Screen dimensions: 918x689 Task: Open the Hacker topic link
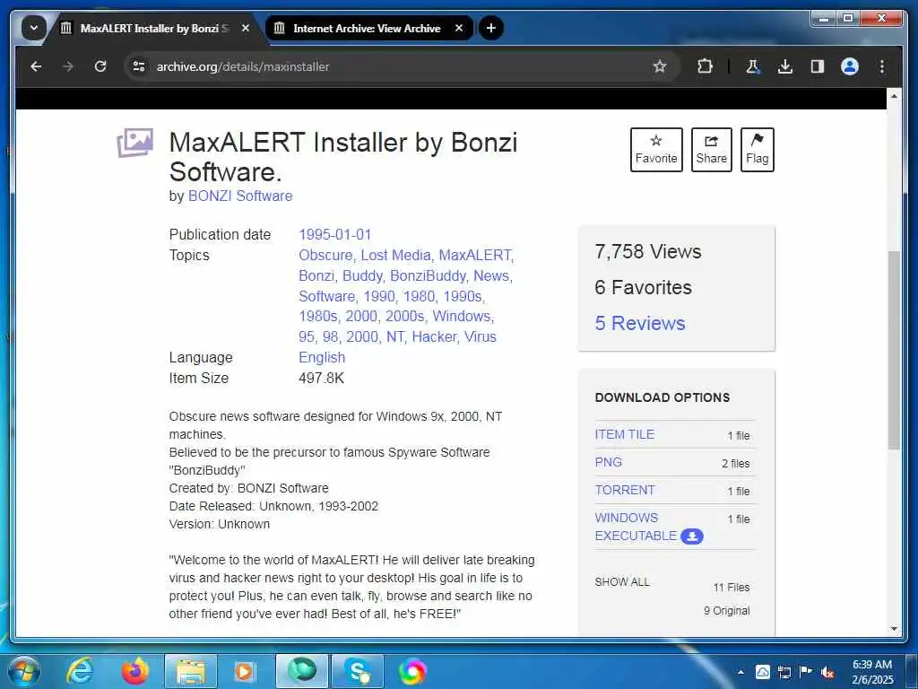[434, 337]
